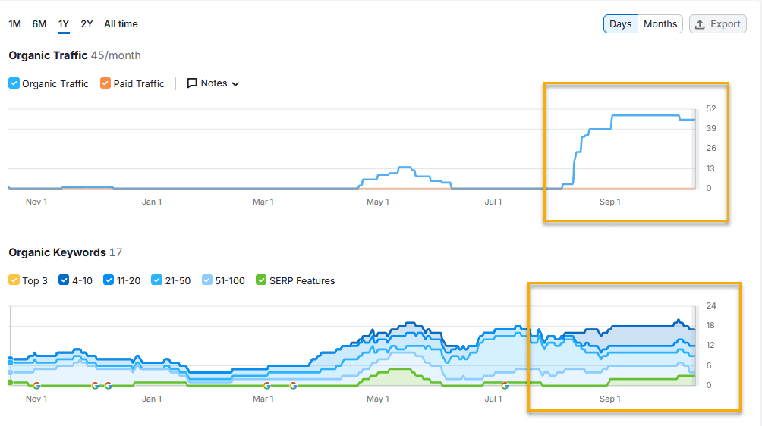Uncheck the 11-20 positions checkbox
The height and width of the screenshot is (426, 762).
[x=109, y=280]
